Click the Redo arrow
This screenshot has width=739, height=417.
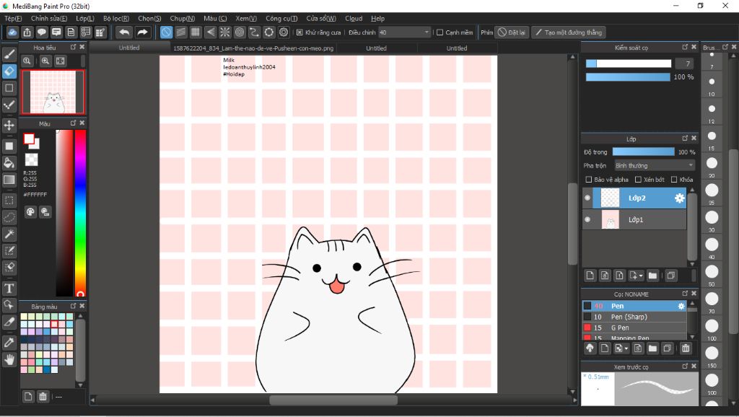142,32
